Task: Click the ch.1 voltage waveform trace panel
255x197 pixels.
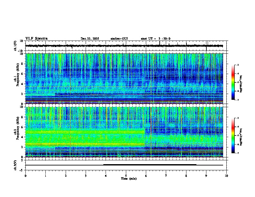Action: 127,46
